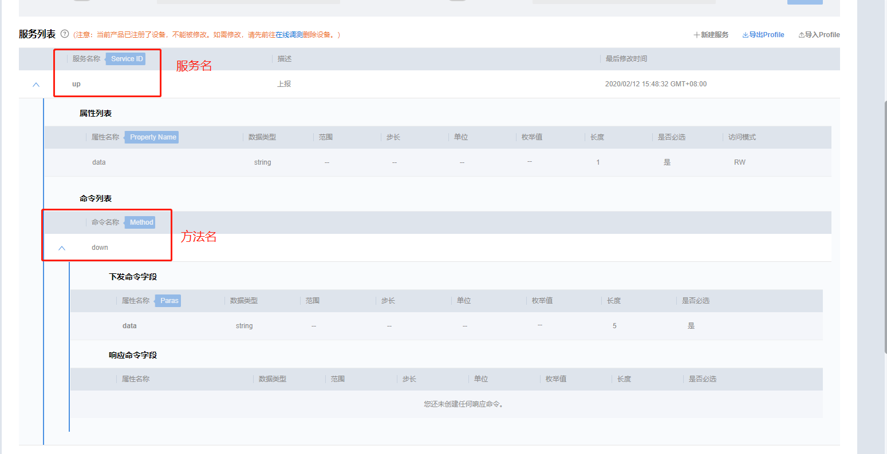Open the 在线调测 link
The width and height of the screenshot is (887, 454).
pyautogui.click(x=289, y=35)
